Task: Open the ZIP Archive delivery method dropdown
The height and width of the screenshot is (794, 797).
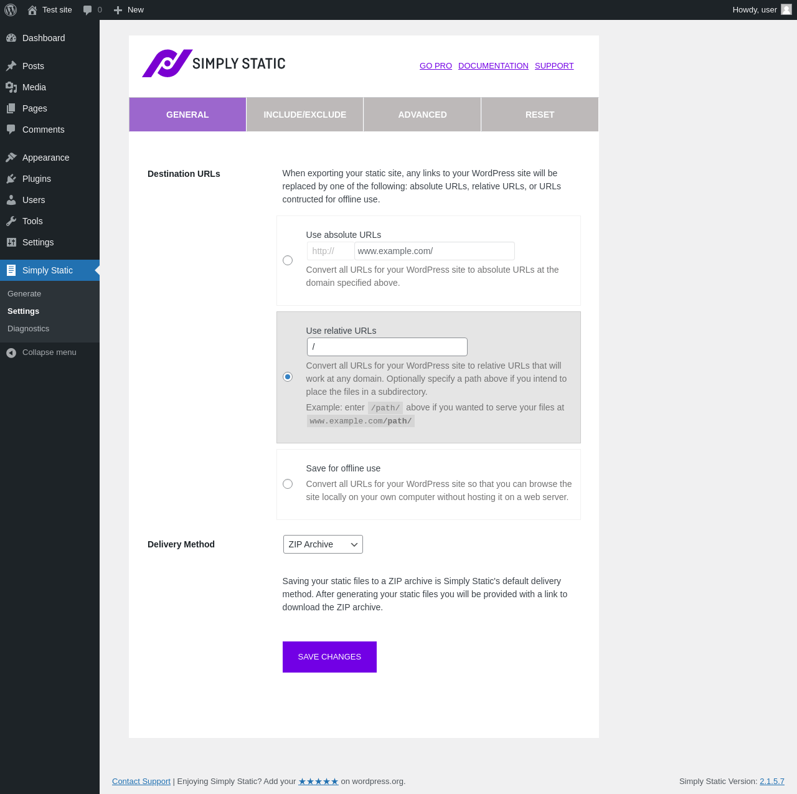Action: [x=323, y=544]
